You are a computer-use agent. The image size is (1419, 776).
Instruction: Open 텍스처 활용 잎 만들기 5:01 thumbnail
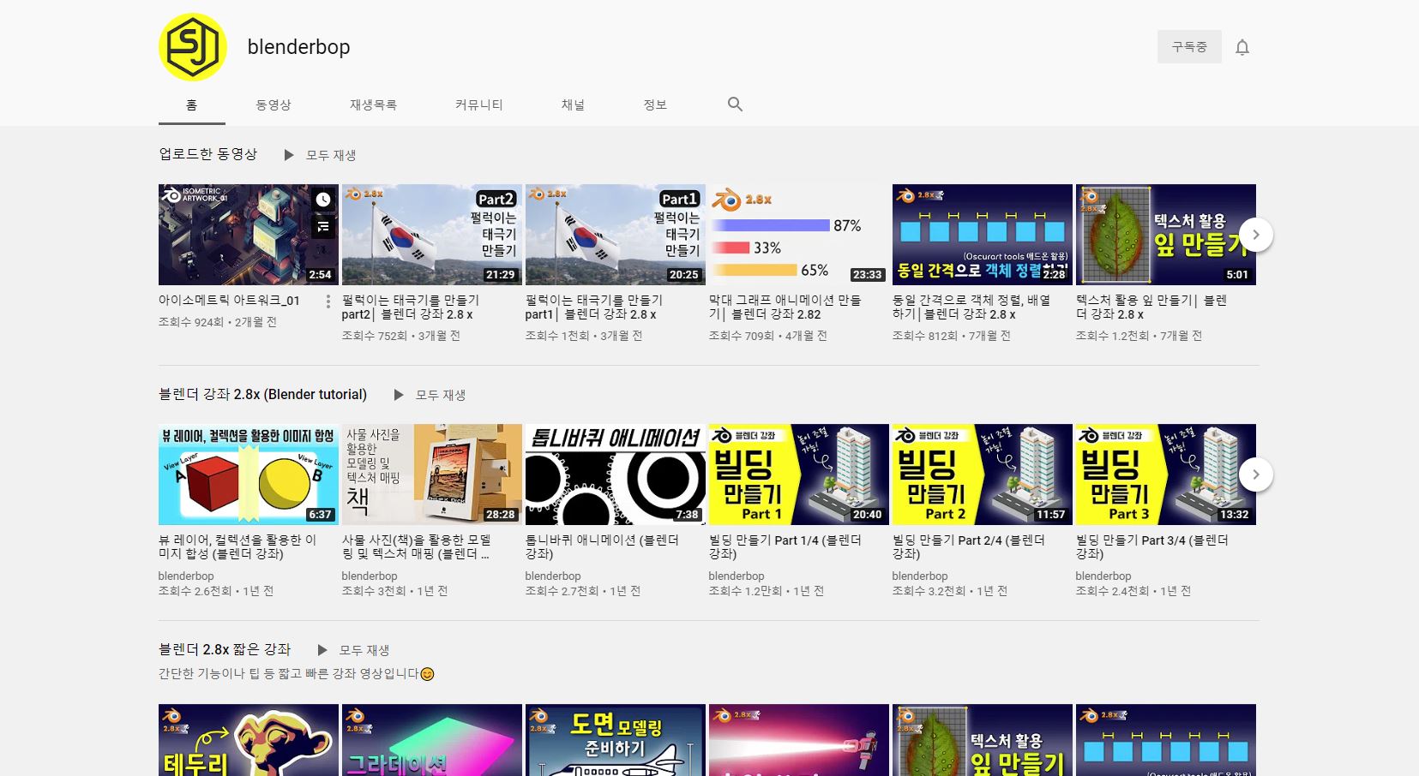point(1166,235)
